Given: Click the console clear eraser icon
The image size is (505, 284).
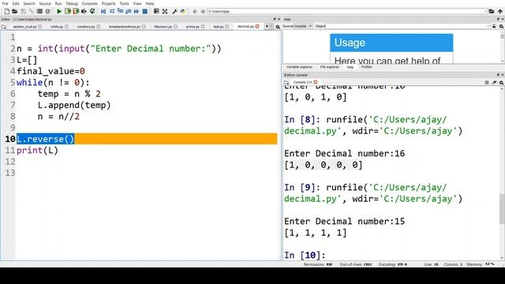Looking at the screenshot, I should 494,82.
